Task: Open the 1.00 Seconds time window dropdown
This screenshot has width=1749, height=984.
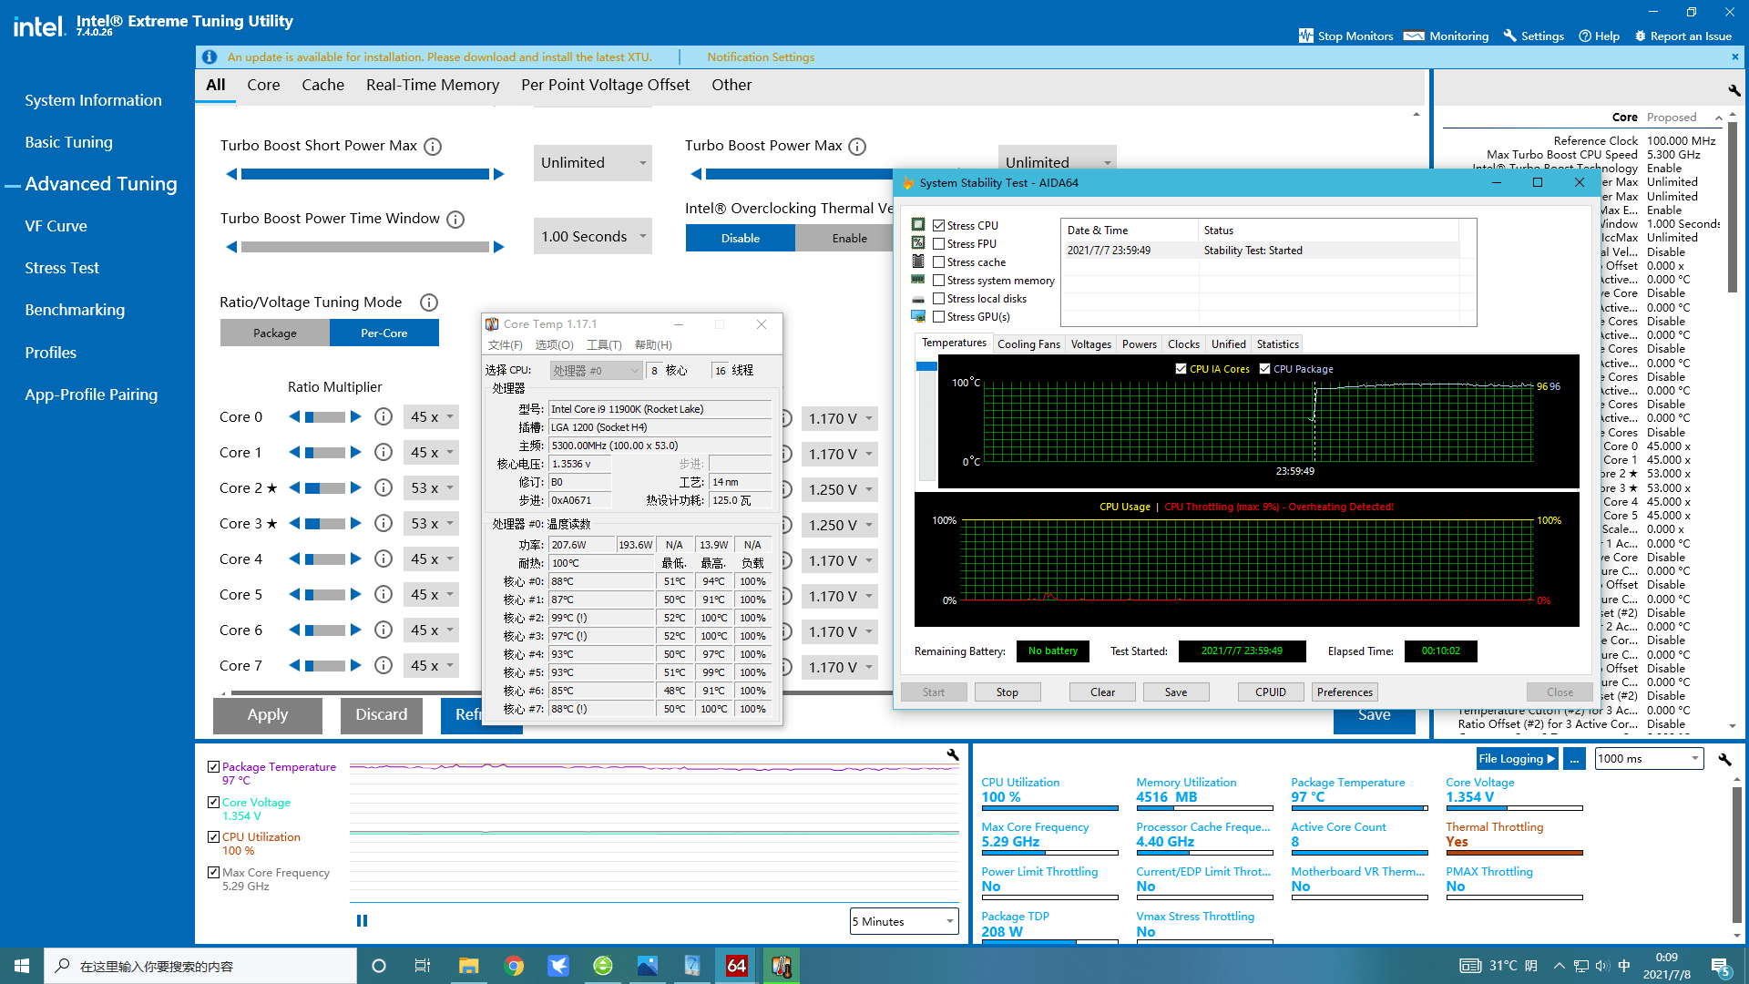Action: click(x=593, y=237)
